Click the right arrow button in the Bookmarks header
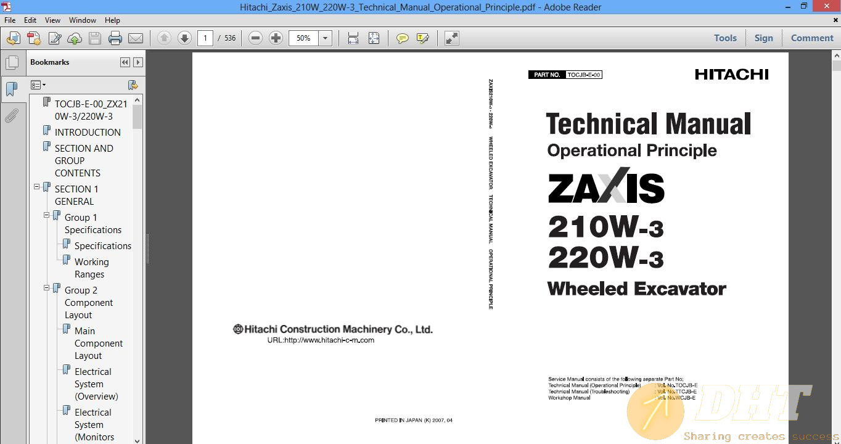The width and height of the screenshot is (841, 444). pos(138,62)
